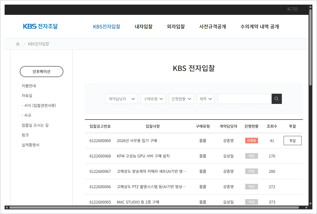317x214 pixels.
Task: Click the 투찰 button for bid 6122600069
Action: pos(293,141)
